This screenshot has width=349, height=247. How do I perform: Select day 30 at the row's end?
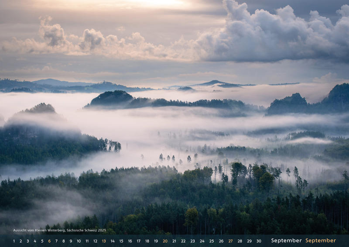259,241
